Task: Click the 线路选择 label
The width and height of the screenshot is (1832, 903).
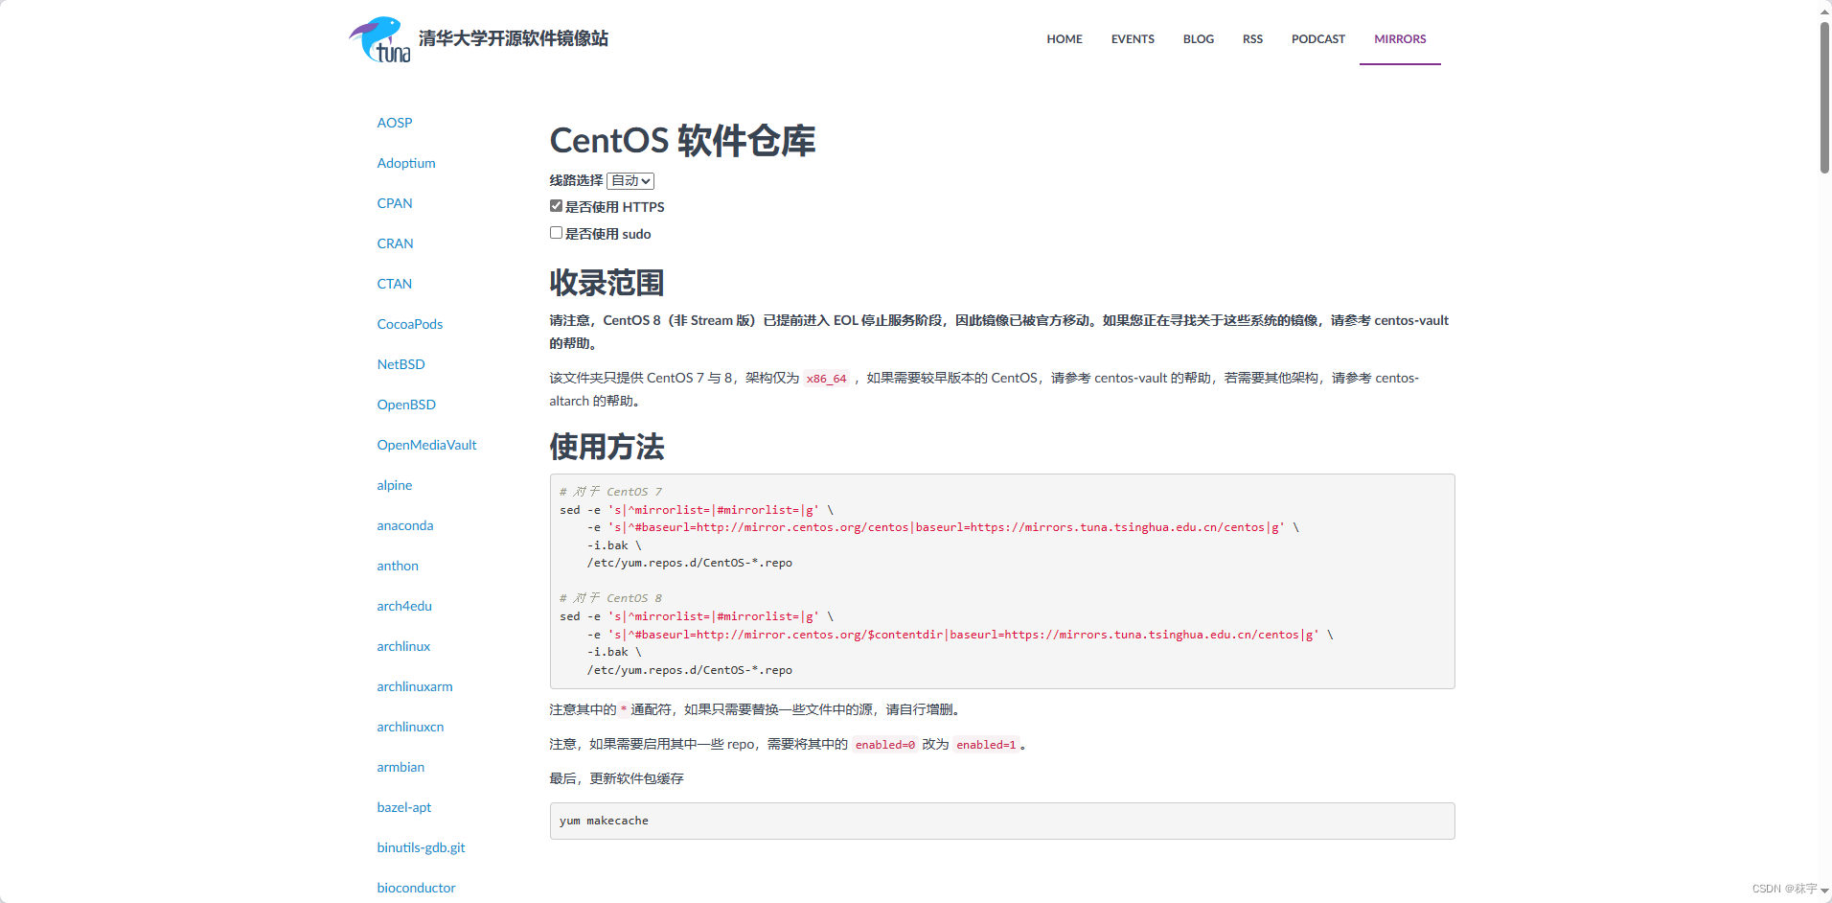Action: point(576,180)
